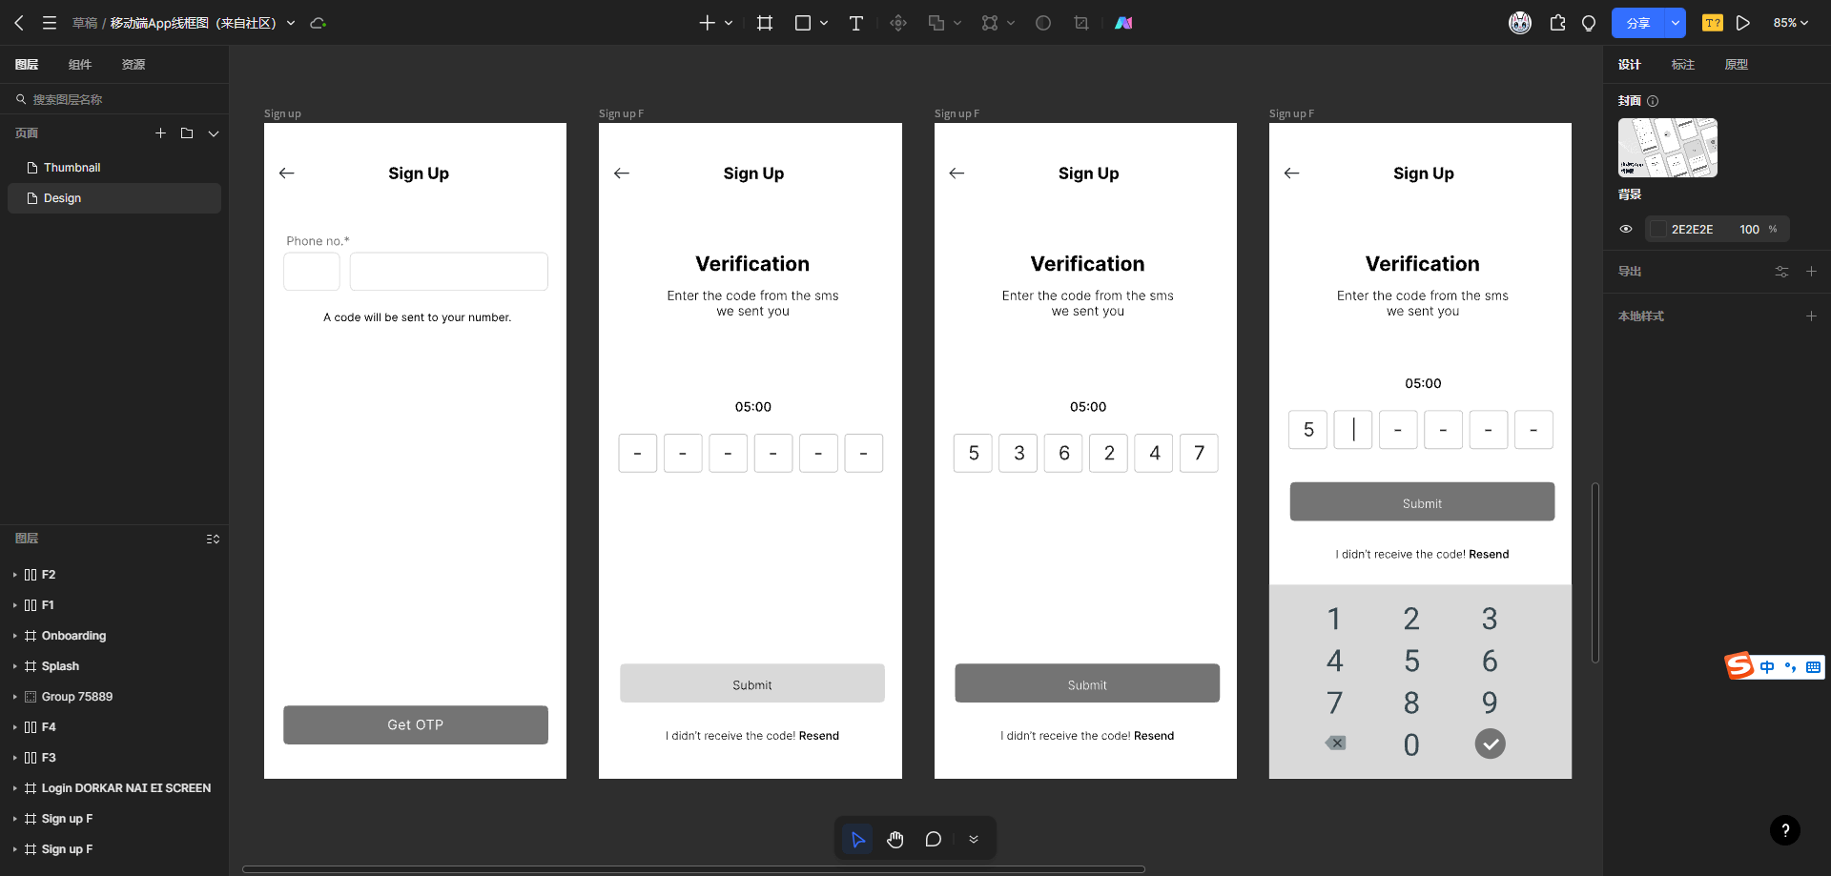This screenshot has height=876, width=1831.
Task: Click the yellow T? font helper icon
Action: [x=1713, y=23]
